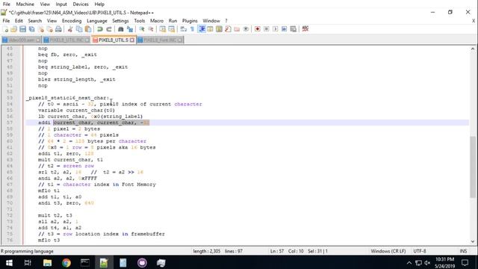Click the Start Recording macro icon
The height and width of the screenshot is (269, 478).
coord(258,29)
